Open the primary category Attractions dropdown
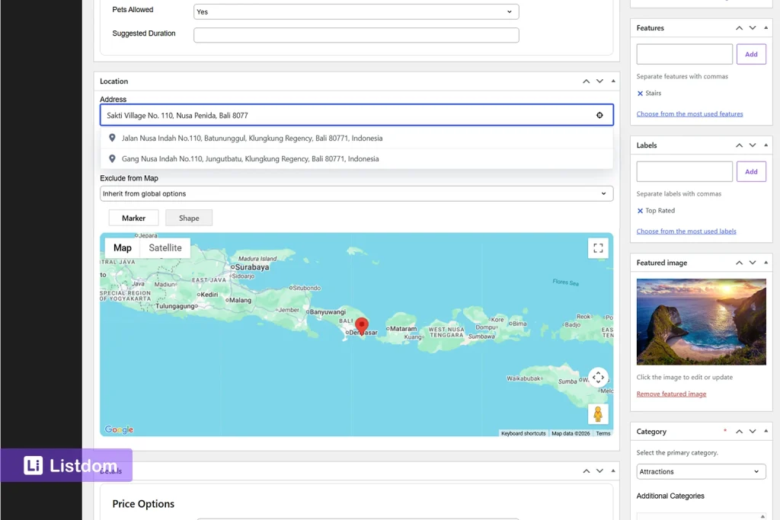780x520 pixels. [701, 471]
